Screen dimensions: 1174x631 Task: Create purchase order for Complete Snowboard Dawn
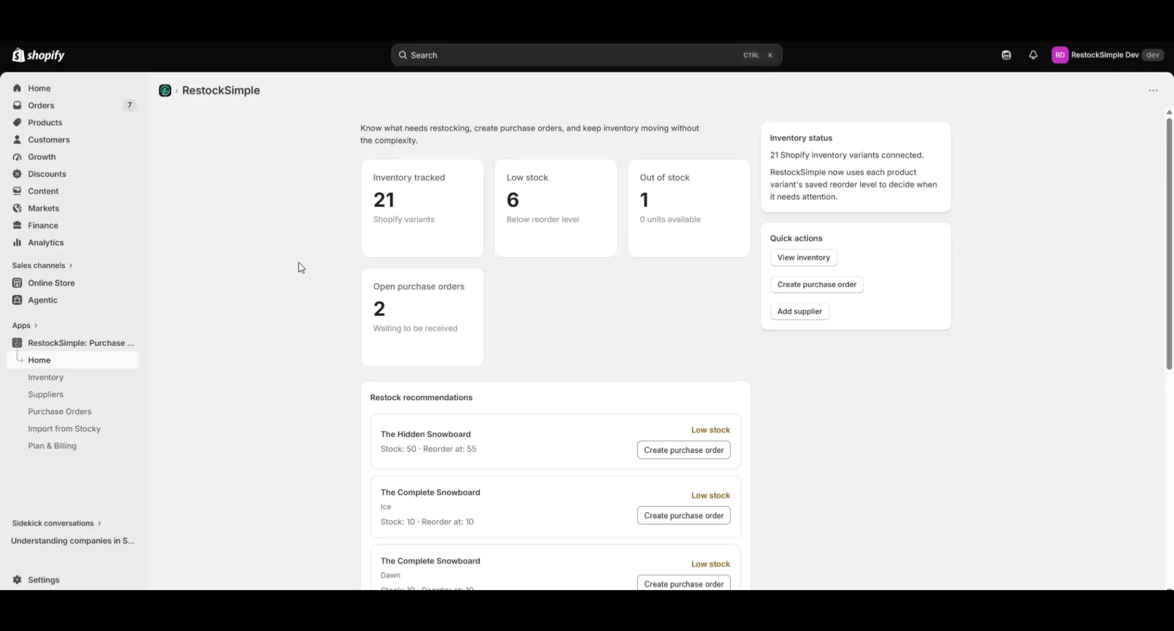click(683, 583)
